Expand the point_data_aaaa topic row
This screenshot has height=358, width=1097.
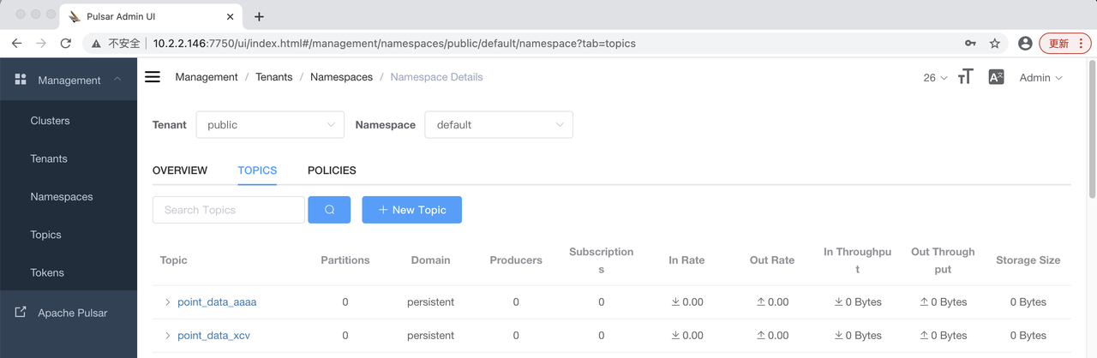coord(168,302)
